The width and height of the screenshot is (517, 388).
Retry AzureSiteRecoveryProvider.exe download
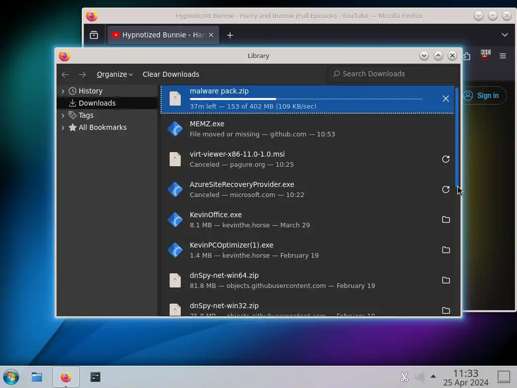point(445,189)
